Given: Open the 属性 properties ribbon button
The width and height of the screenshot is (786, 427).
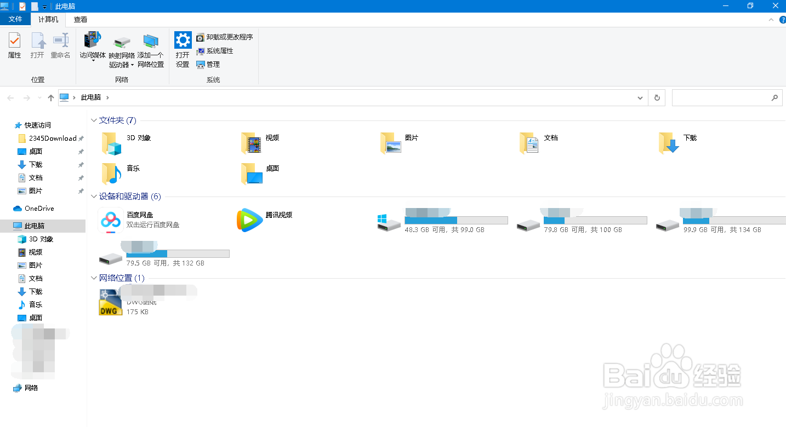Looking at the screenshot, I should coord(15,45).
